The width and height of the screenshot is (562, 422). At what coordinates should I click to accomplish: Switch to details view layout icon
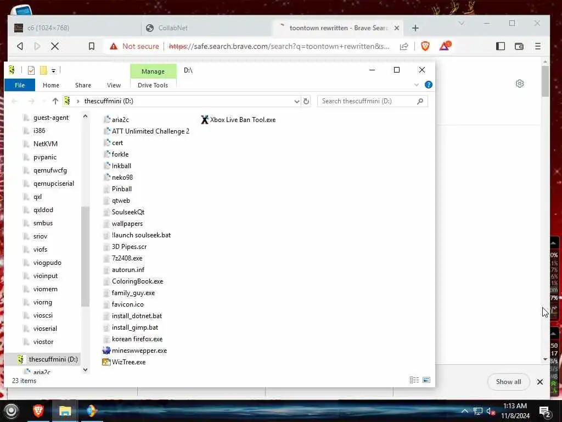[x=414, y=380]
